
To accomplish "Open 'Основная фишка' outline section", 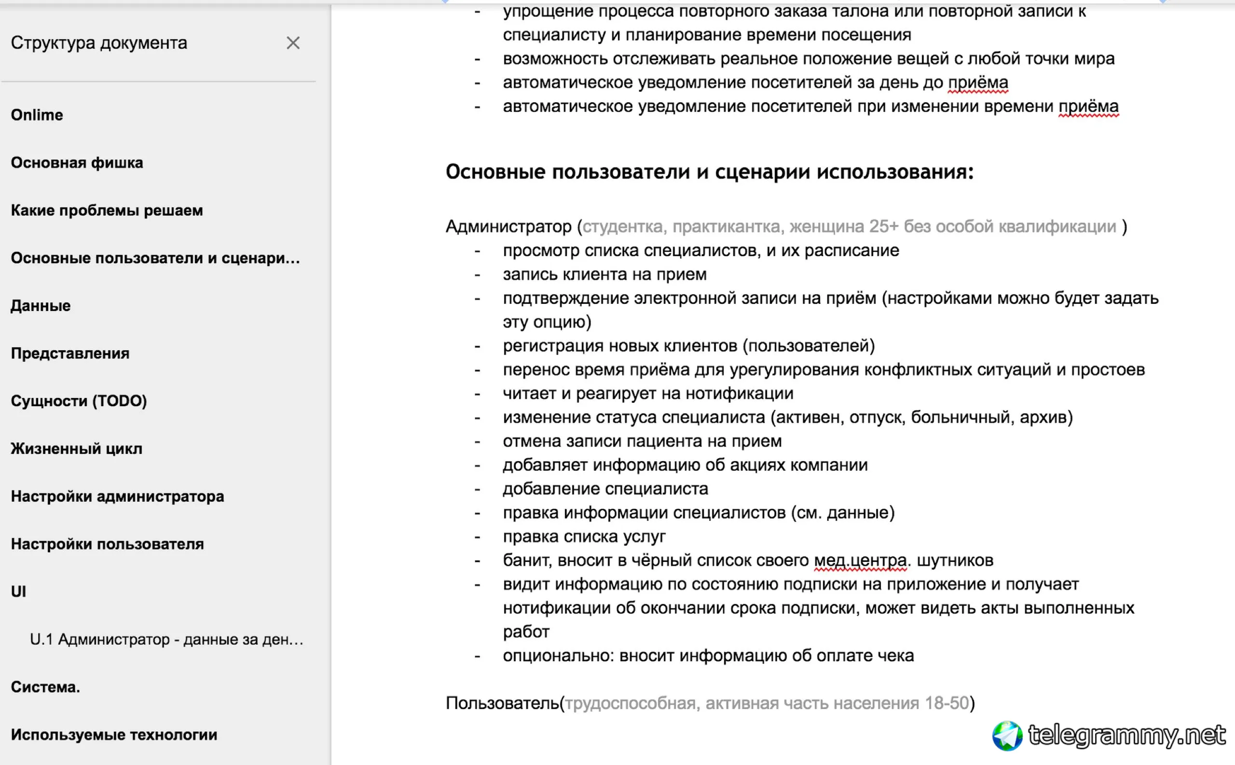I will click(77, 163).
